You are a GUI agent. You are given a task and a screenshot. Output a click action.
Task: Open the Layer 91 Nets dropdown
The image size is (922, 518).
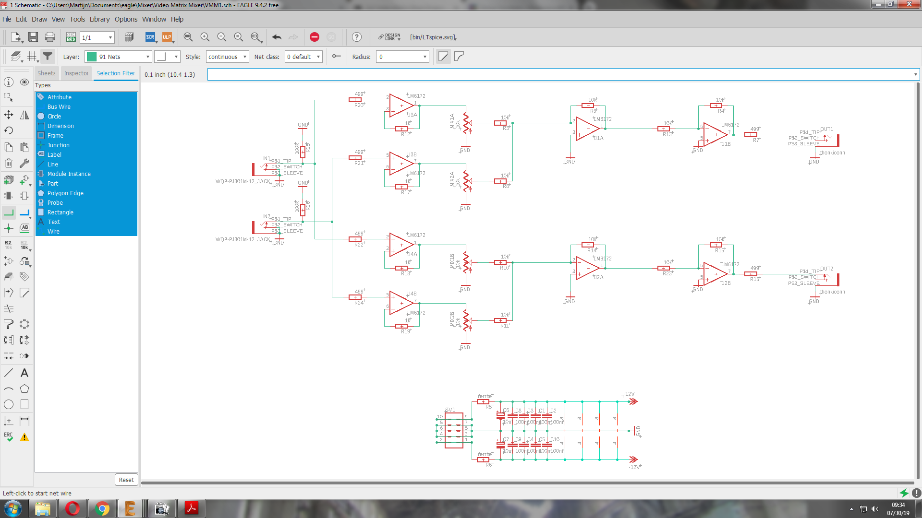click(x=118, y=57)
